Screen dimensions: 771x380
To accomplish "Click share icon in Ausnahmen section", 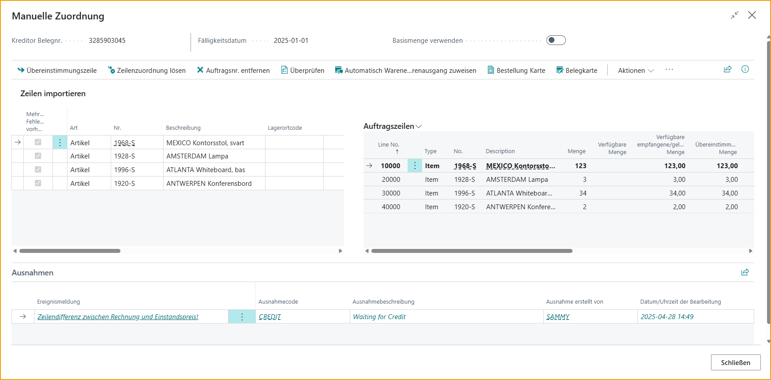I will coord(745,272).
